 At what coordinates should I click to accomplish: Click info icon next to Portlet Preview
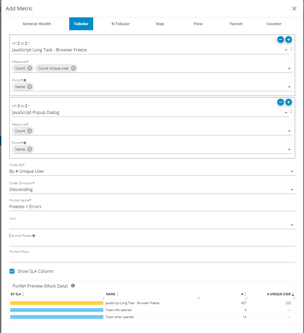tap(73, 286)
